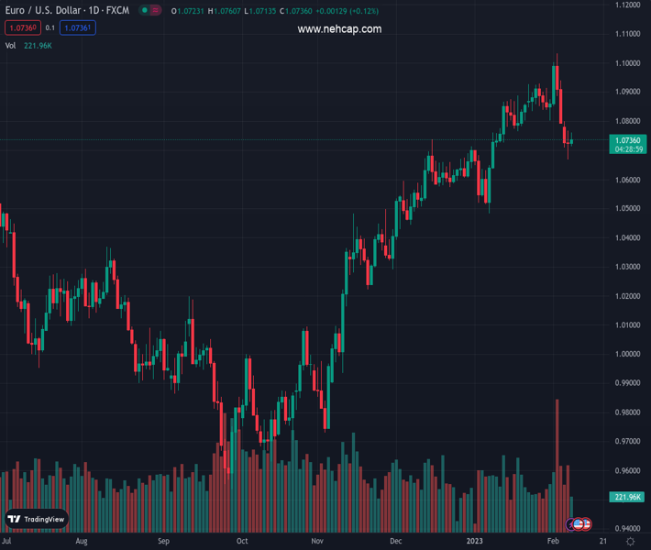Click the blue buy price 1.07361 button
The image size is (651, 550).
click(x=80, y=28)
